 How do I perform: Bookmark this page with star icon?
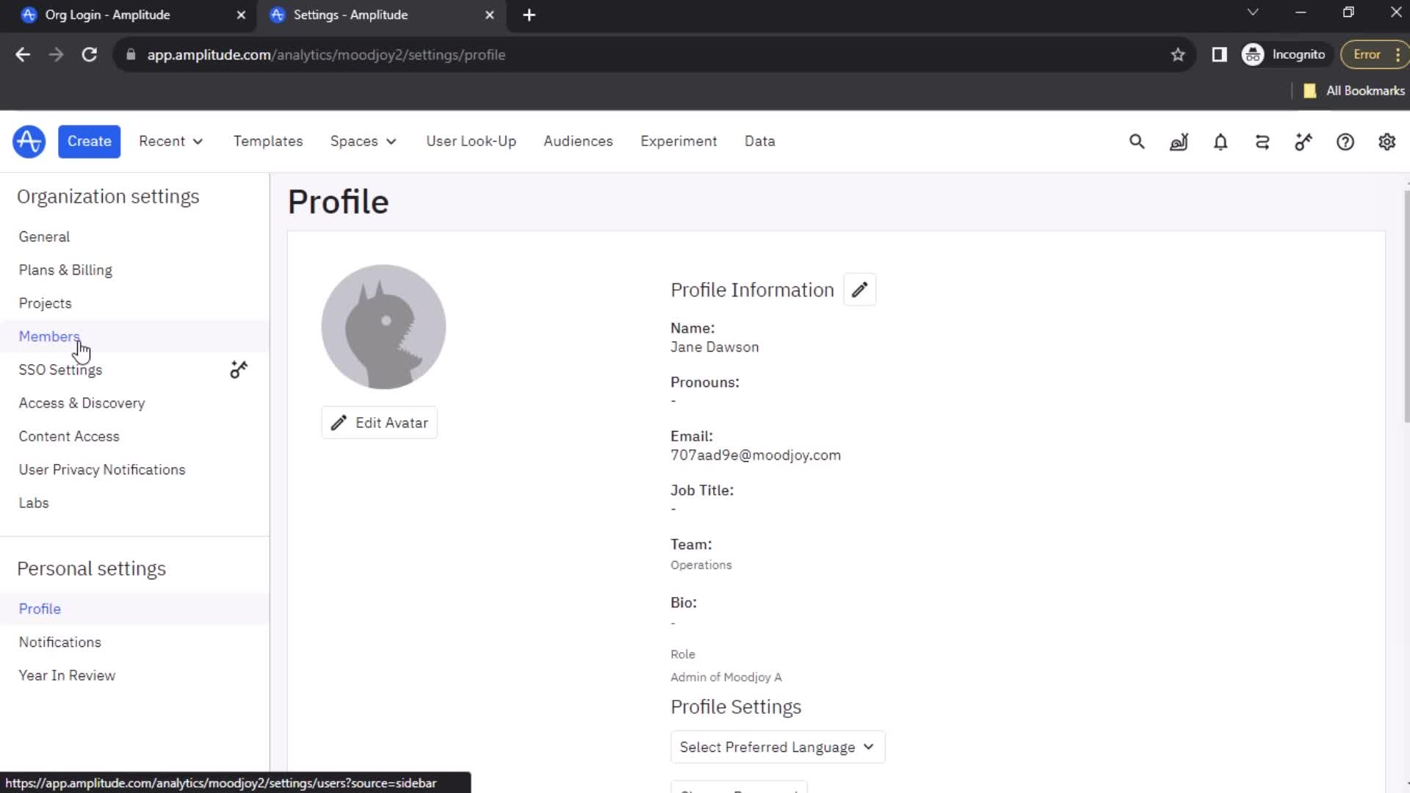1178,55
